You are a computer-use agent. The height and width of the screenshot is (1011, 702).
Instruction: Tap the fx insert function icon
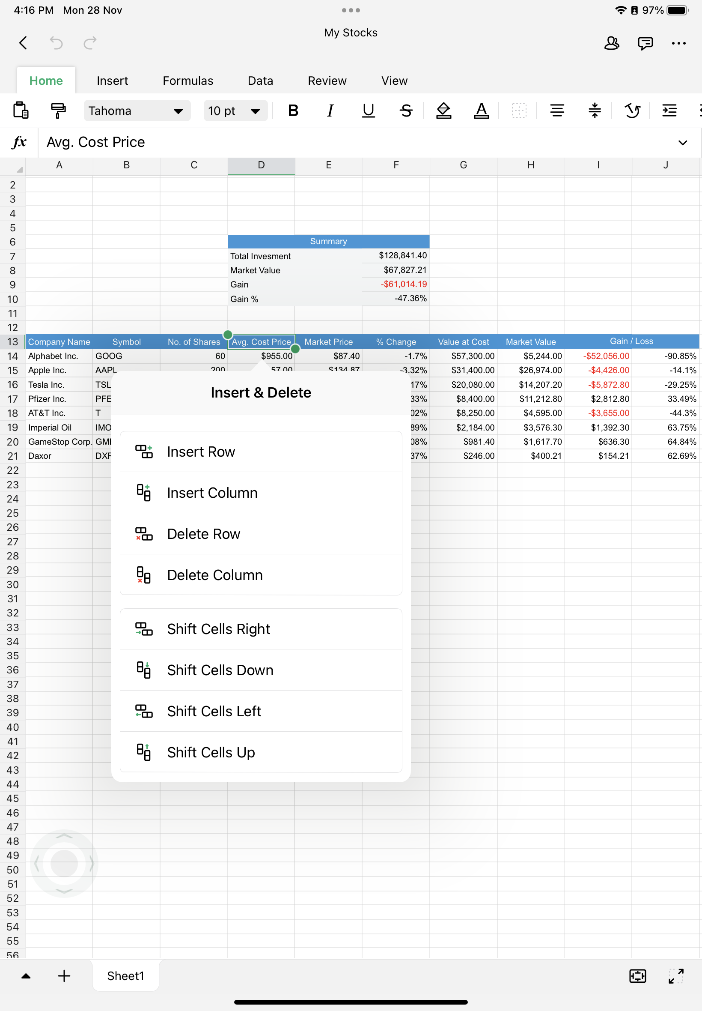[19, 142]
